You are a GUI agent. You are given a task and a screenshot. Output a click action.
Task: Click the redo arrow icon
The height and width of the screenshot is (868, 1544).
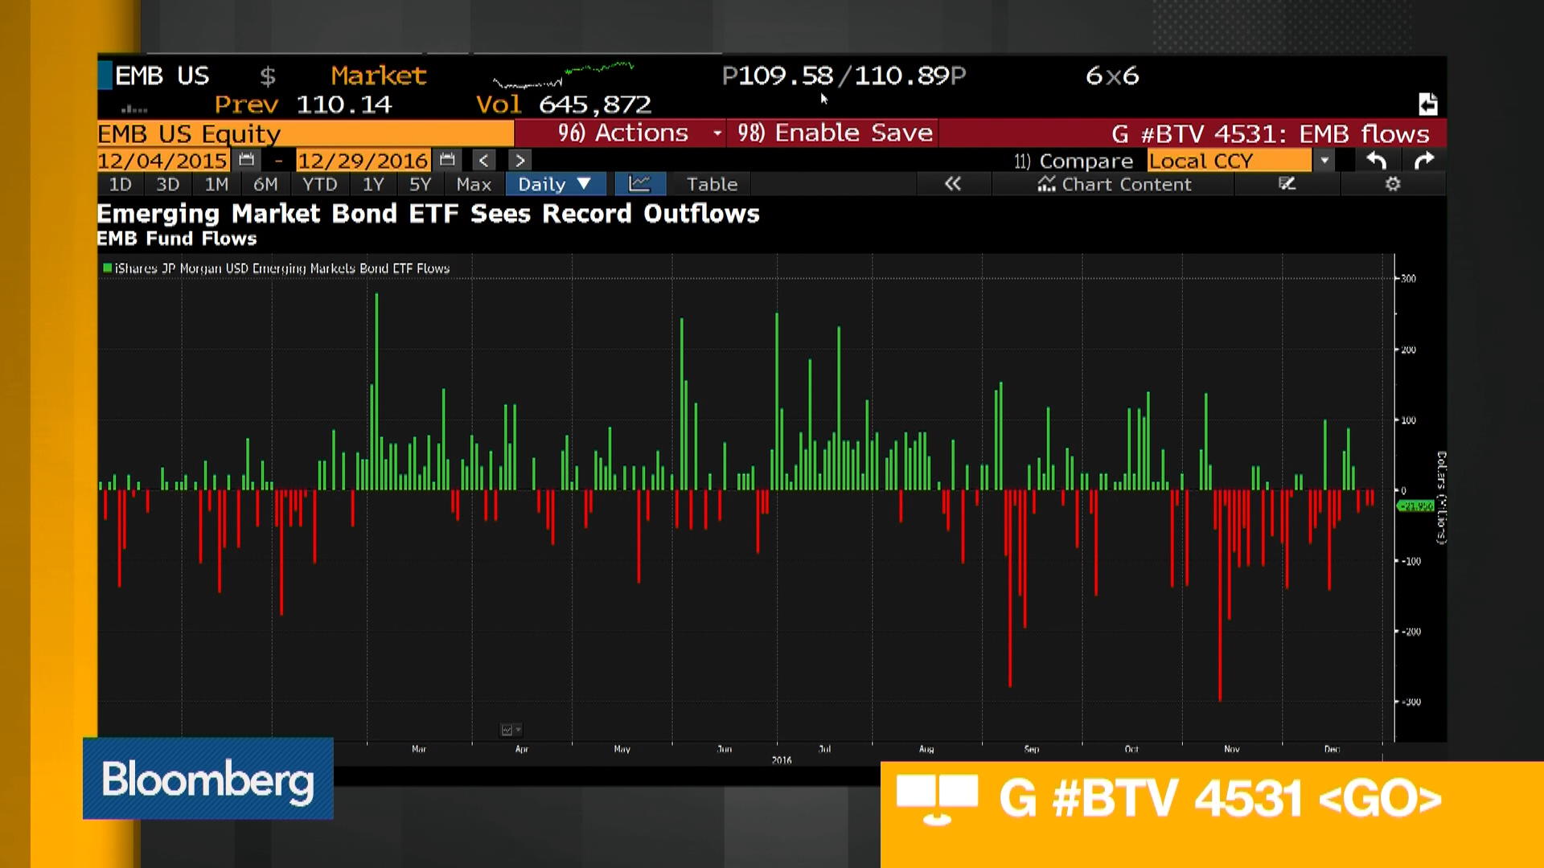[x=1424, y=161]
